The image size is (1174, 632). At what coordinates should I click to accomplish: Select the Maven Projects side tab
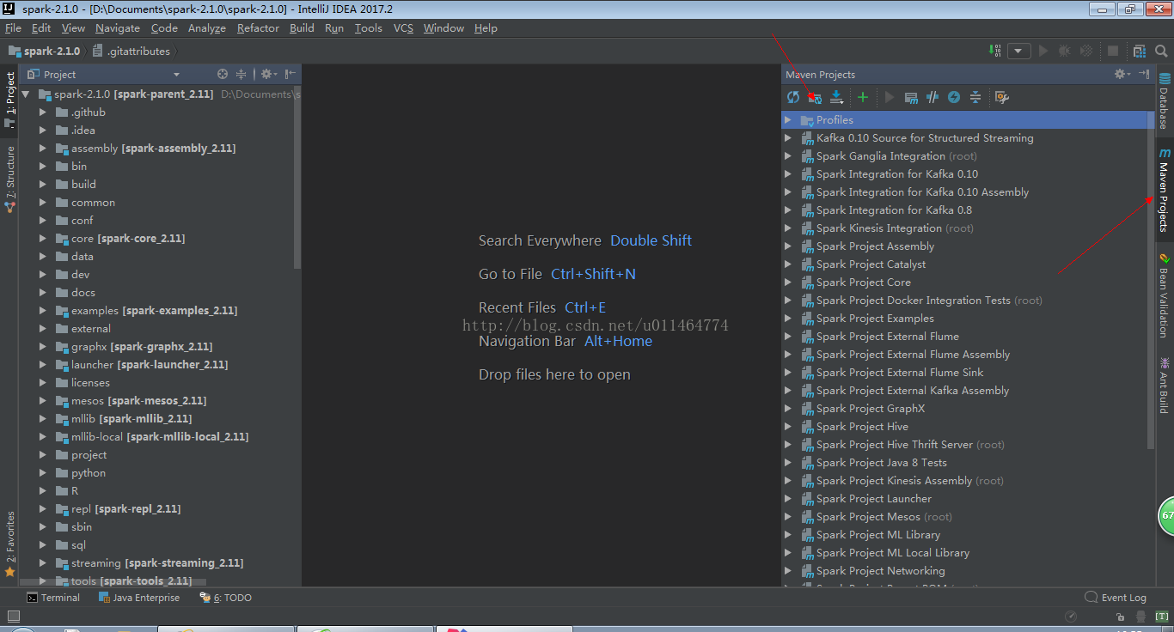[x=1165, y=191]
